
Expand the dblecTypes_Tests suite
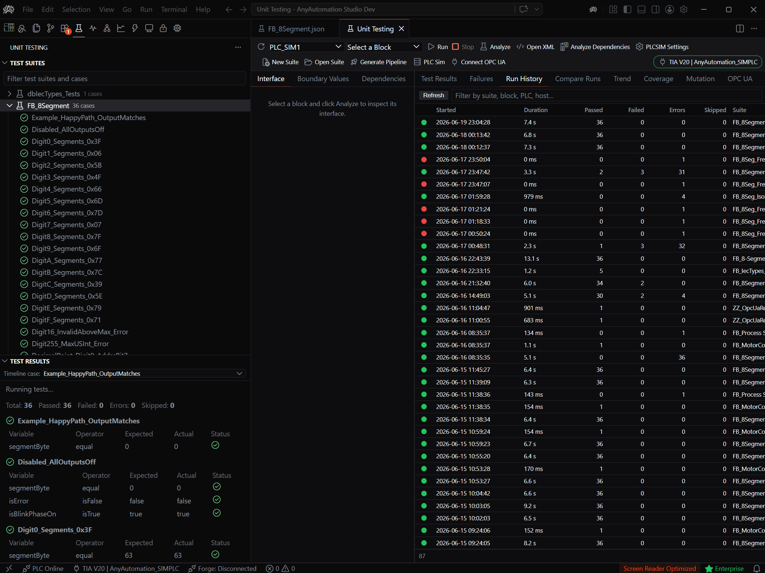click(10, 94)
